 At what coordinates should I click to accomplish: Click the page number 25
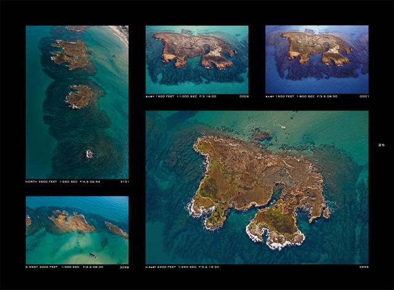click(x=381, y=145)
